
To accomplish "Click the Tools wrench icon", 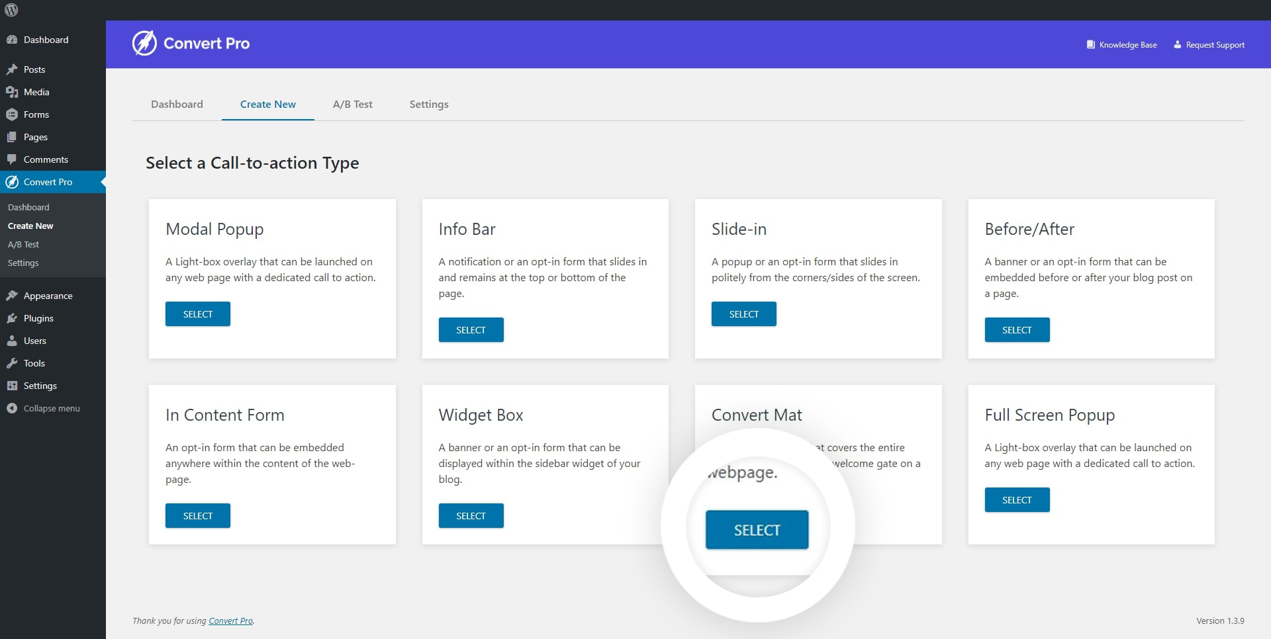I will coord(12,363).
